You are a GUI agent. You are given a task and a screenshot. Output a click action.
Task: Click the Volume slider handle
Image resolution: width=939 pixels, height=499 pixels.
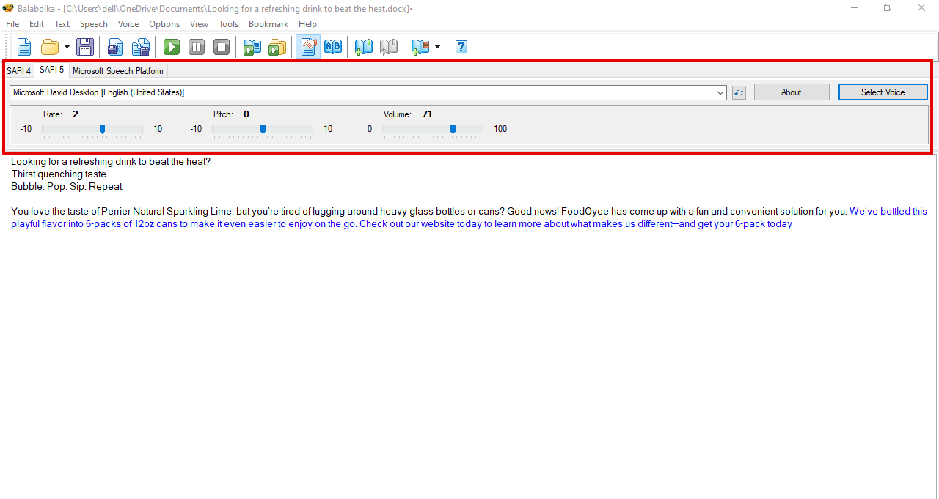click(x=453, y=129)
